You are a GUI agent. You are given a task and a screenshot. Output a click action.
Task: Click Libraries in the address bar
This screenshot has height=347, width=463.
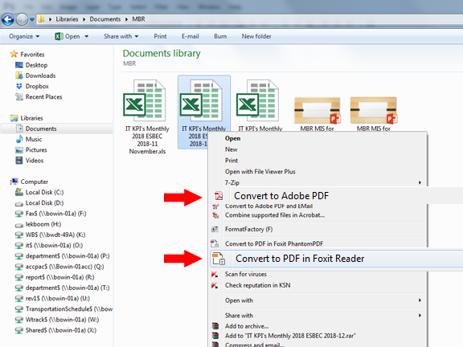pyautogui.click(x=67, y=19)
